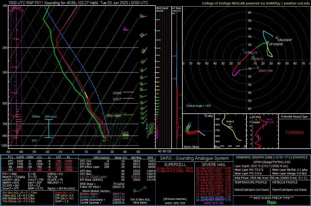Click the '23558'' height label
The width and height of the screenshot is (311, 206).
tap(117, 93)
